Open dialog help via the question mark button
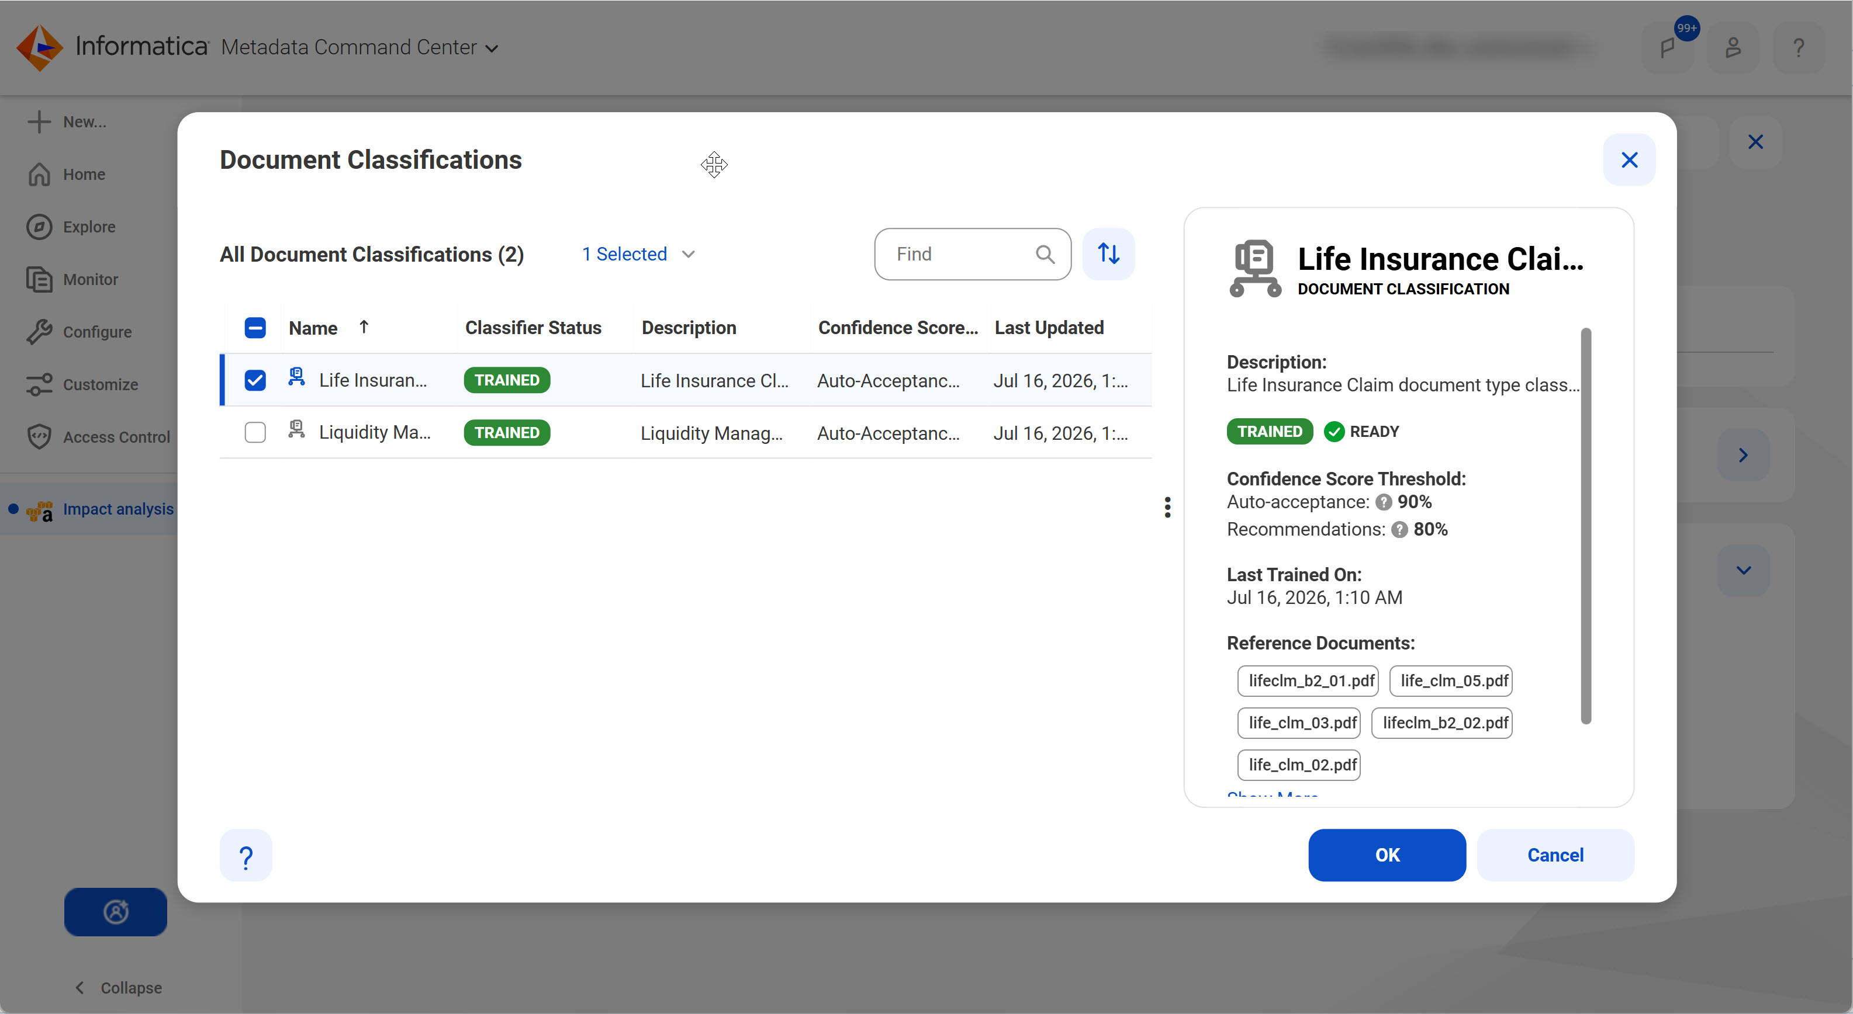 click(246, 855)
